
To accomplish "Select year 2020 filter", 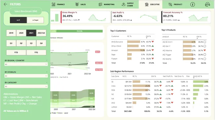I will coord(21,33).
